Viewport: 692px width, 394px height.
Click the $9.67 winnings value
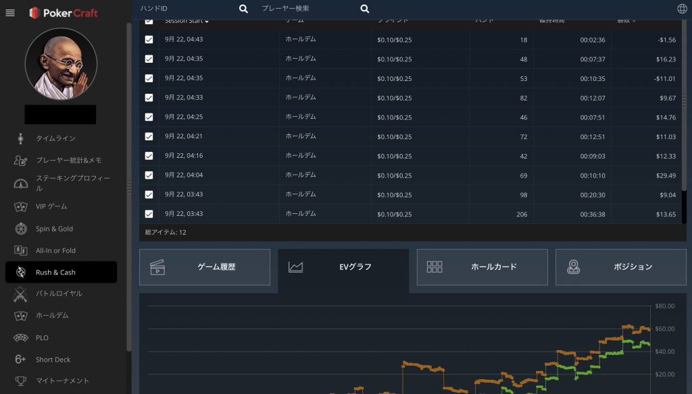click(668, 98)
